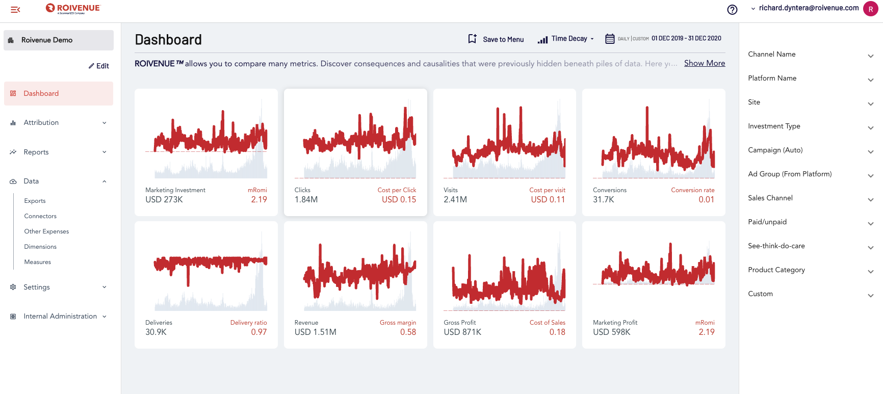Viewport: 883px width, 394px height.
Task: Select the Dashboard sidebar item
Action: pyautogui.click(x=59, y=94)
